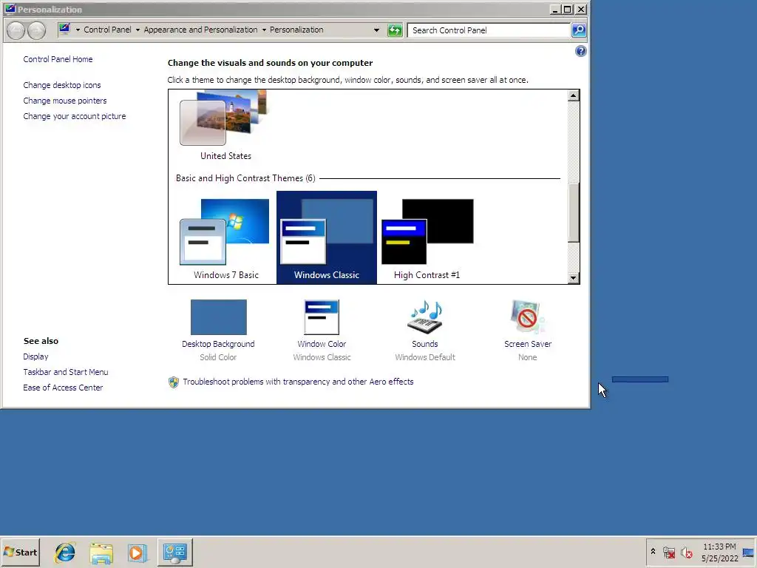The width and height of the screenshot is (757, 568).
Task: Open the Screen Saver settings icon
Action: 527,317
